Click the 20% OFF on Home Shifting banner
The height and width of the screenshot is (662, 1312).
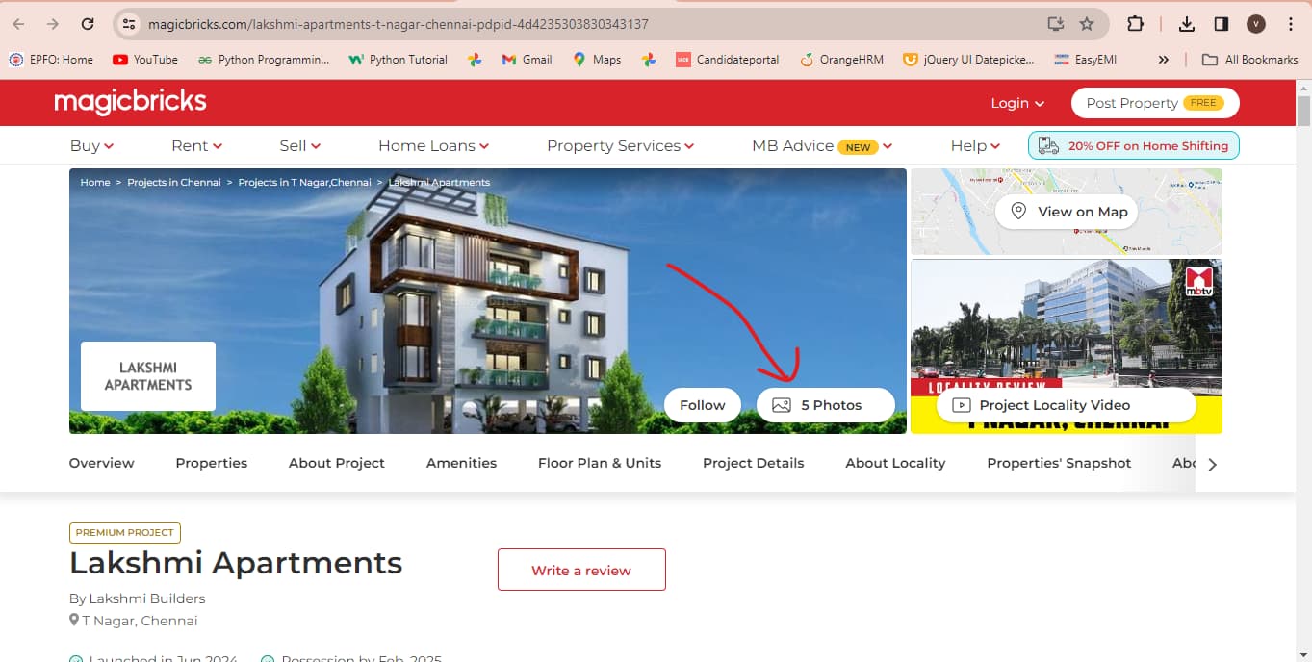click(1134, 146)
